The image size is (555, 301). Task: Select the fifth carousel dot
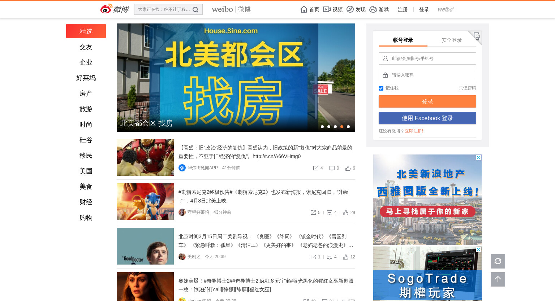click(348, 127)
